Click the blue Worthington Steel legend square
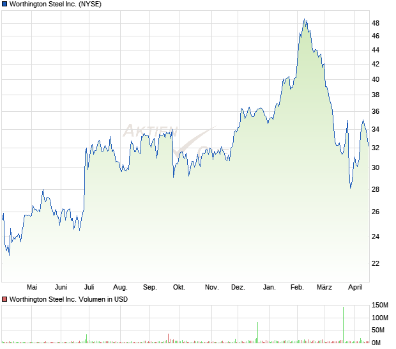 [4, 4]
